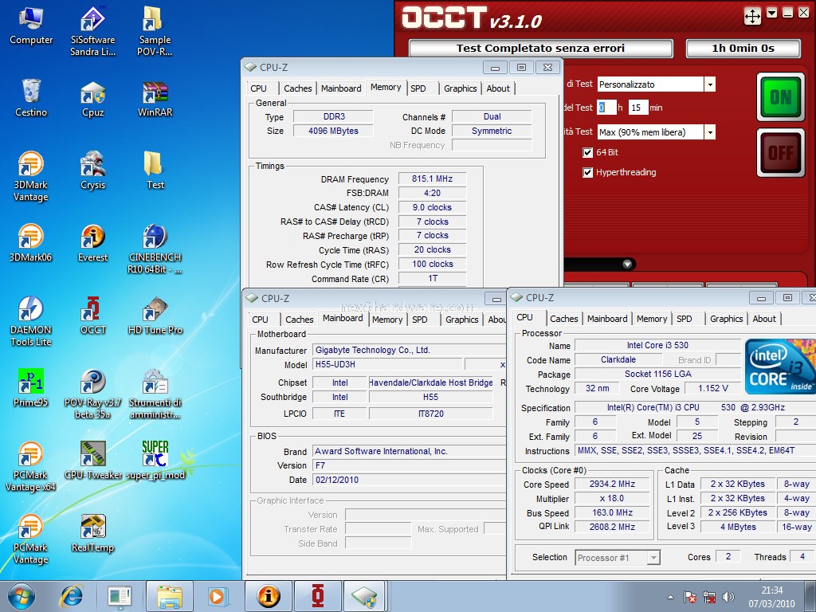
Task: Open Memory tab in Processor CPU-Z window
Action: (652, 319)
